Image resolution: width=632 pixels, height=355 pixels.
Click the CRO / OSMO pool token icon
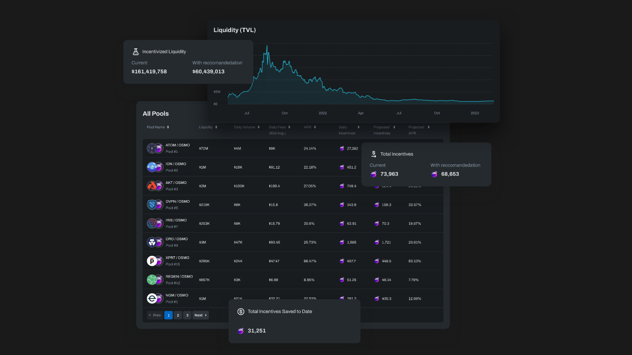(155, 242)
